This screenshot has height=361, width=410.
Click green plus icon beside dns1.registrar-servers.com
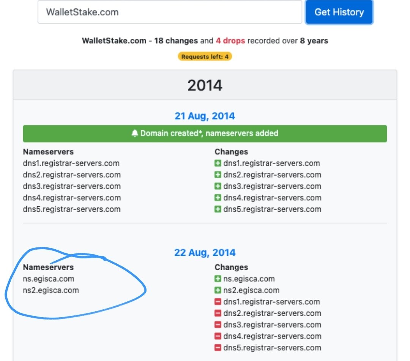click(x=218, y=163)
